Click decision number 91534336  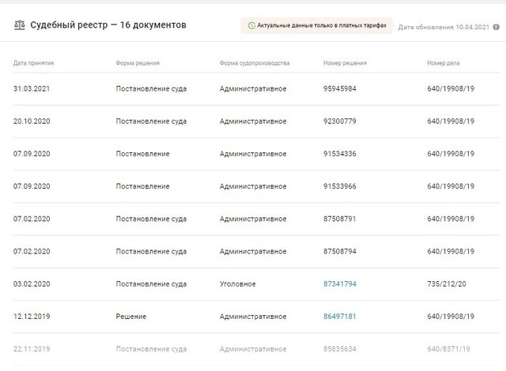click(340, 153)
